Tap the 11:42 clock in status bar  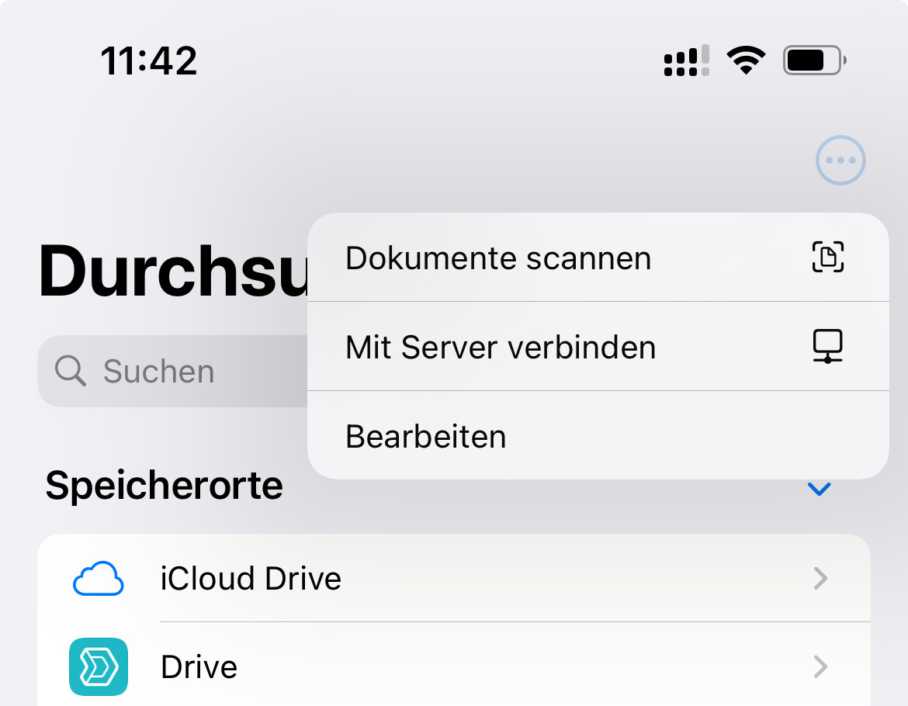(x=149, y=61)
